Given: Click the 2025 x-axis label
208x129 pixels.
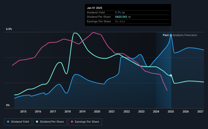Looking at the screenshot, I should (171, 111).
